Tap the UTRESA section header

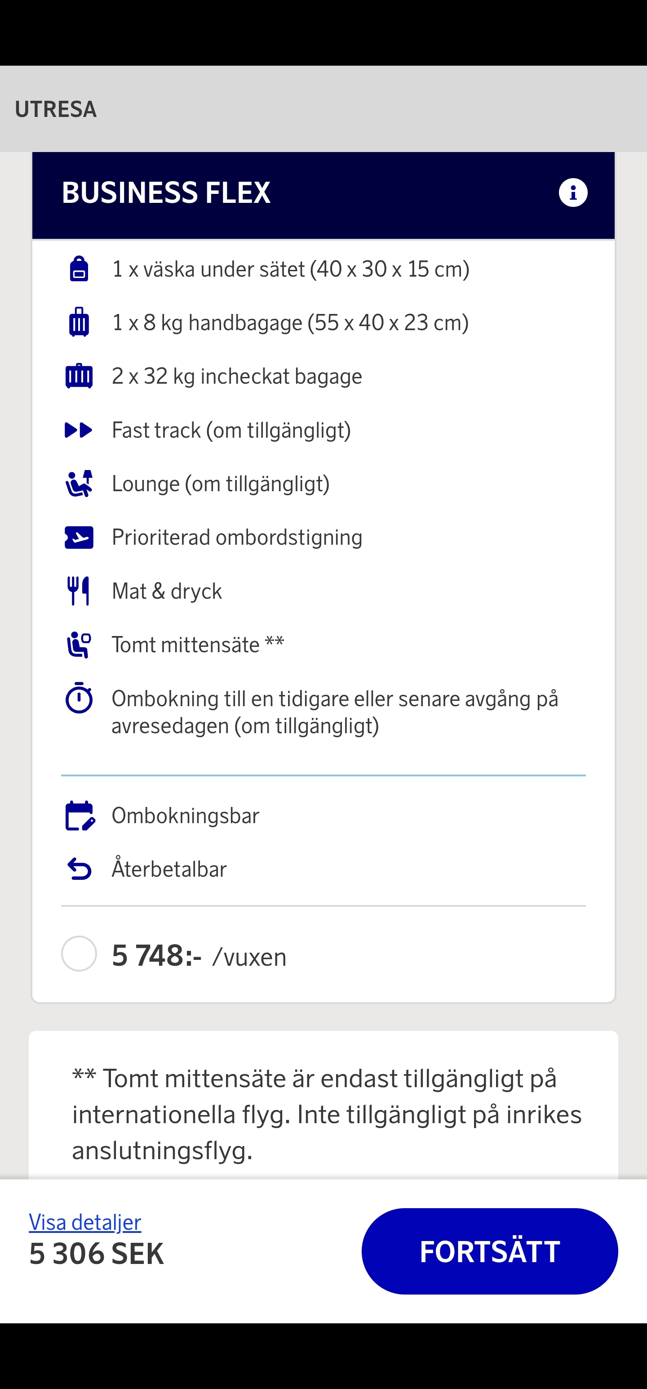tap(56, 109)
